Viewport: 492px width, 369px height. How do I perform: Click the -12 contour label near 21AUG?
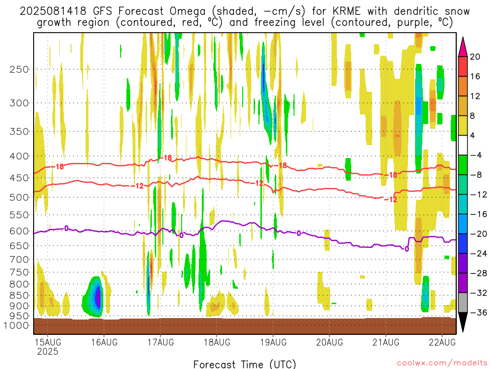tap(391, 199)
